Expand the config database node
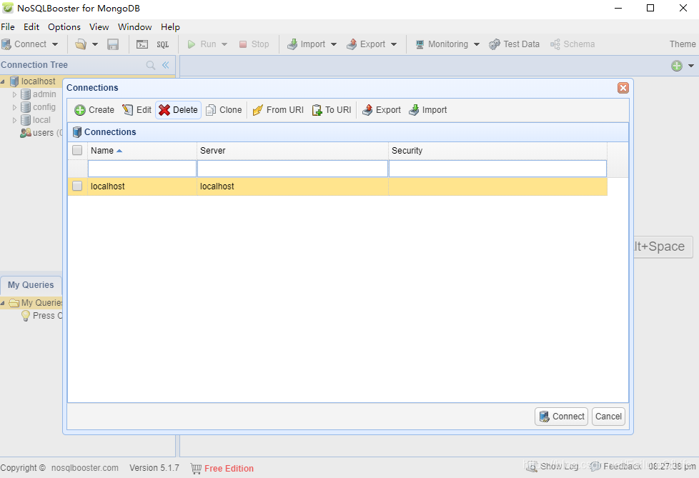Viewport: 699px width, 478px height. (x=14, y=107)
